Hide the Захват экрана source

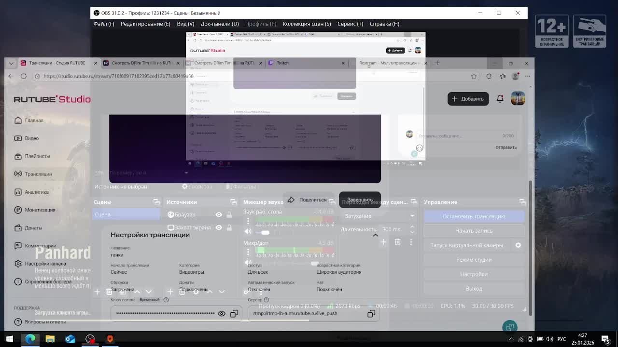click(219, 227)
